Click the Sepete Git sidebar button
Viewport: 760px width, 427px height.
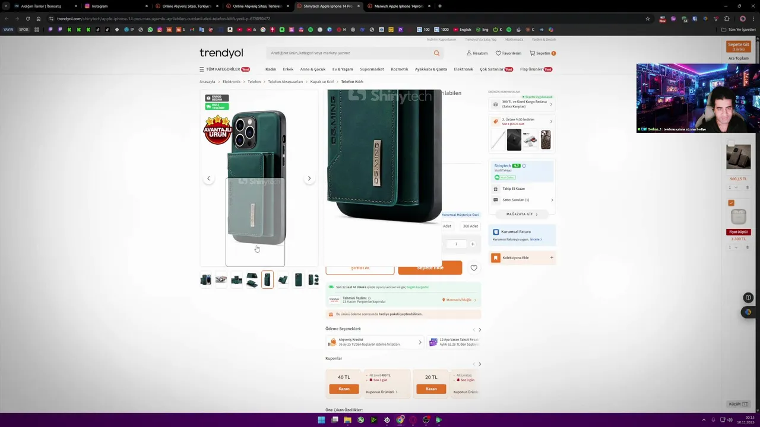(x=739, y=46)
